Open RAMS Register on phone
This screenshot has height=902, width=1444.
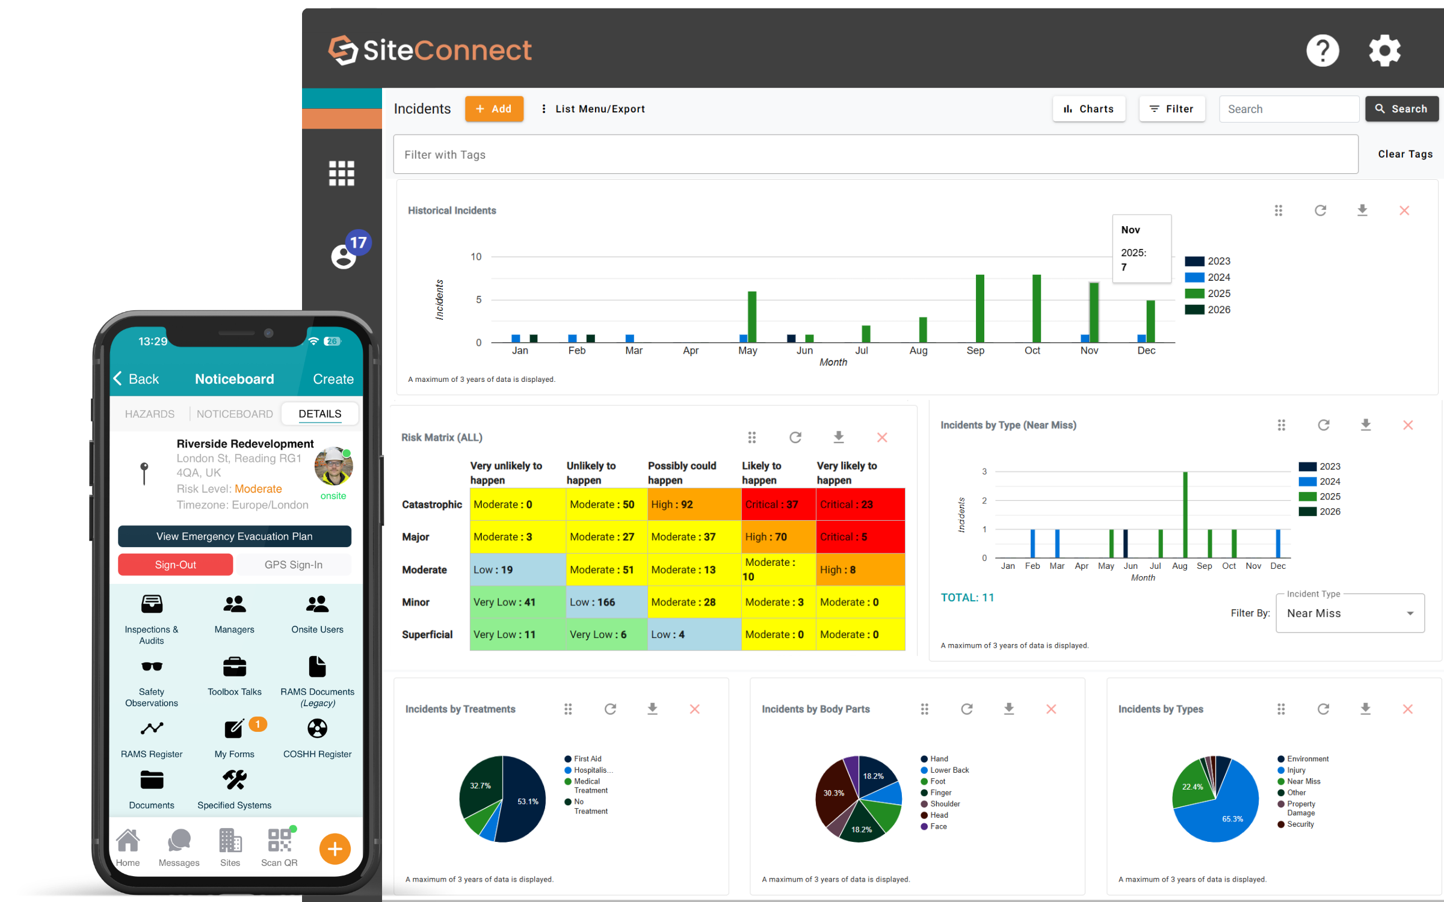(x=152, y=738)
